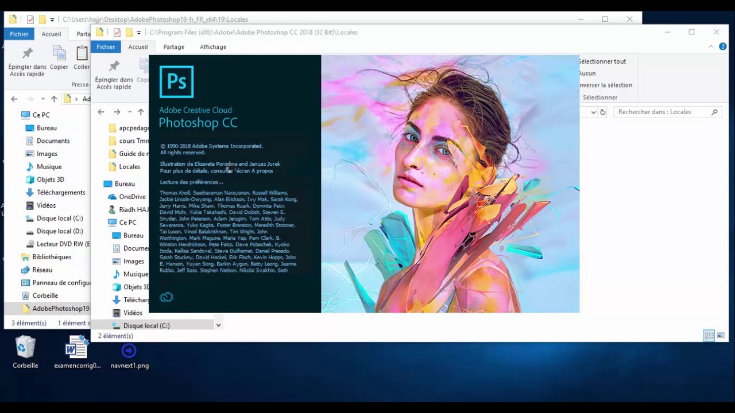Collapse the ribbon with the chevron in the front window

pos(711,46)
